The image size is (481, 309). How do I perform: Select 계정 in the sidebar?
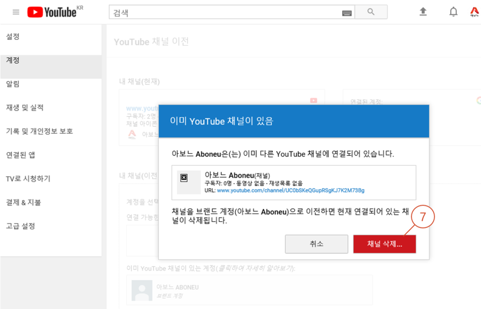click(51, 67)
